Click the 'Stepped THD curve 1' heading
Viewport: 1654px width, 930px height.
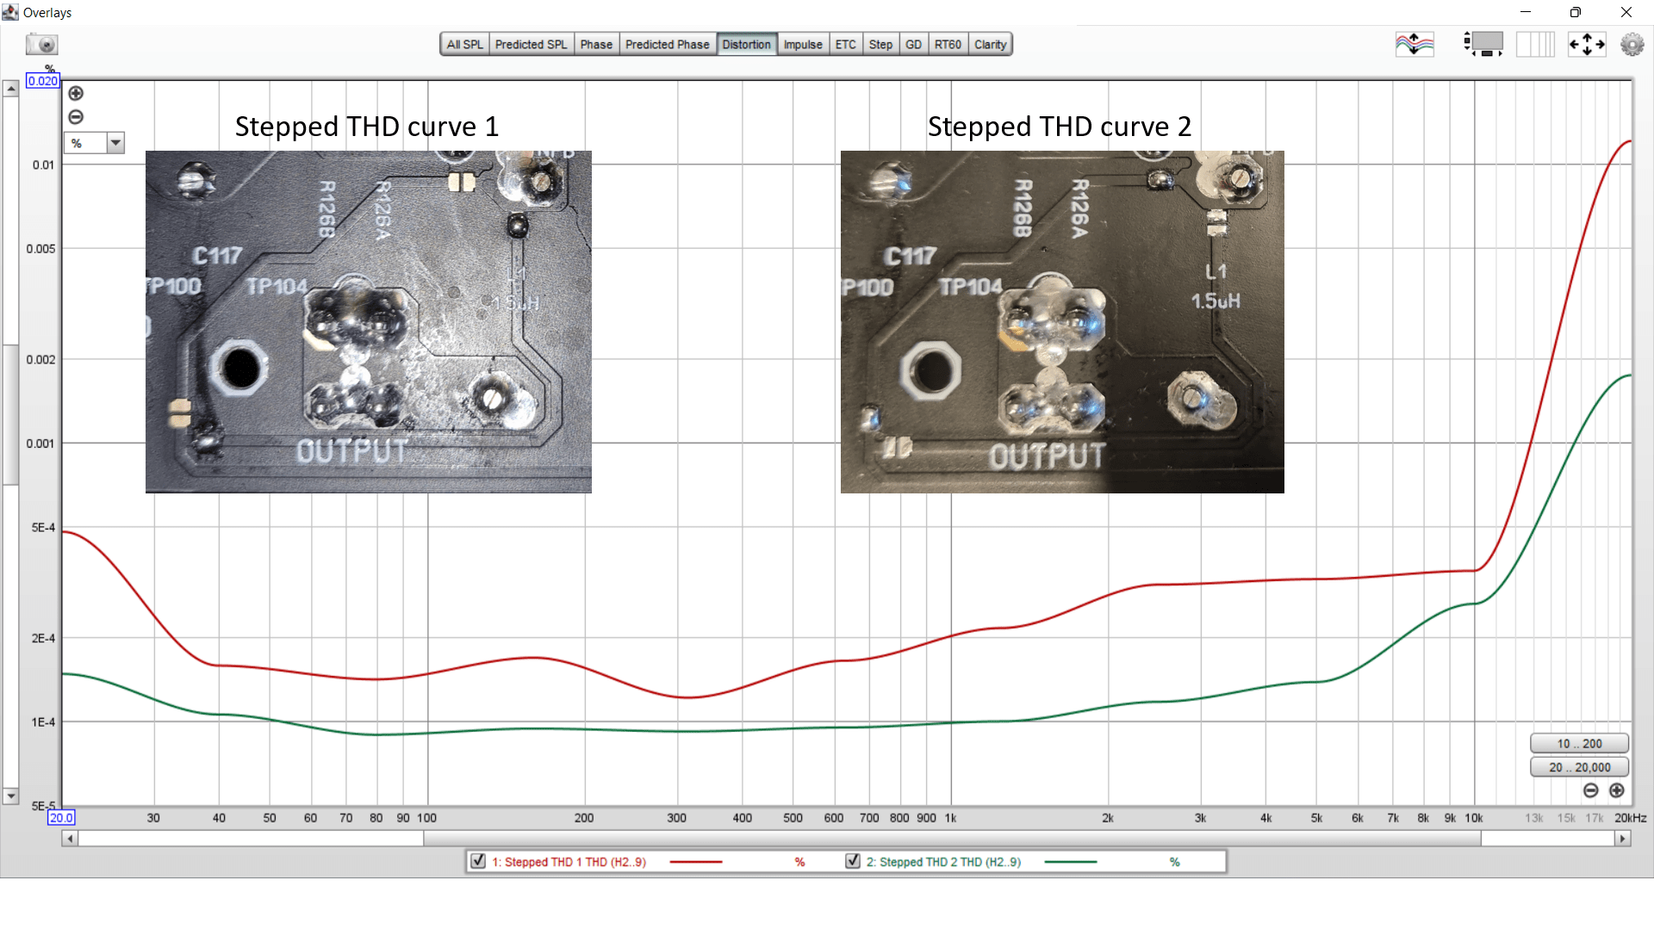[367, 127]
